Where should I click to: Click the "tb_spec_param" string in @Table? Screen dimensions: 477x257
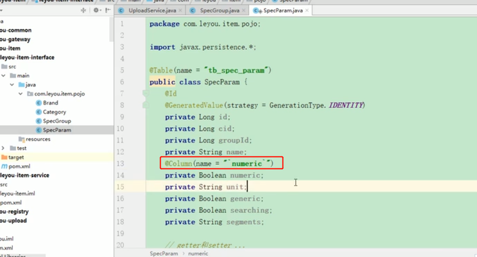[x=237, y=70]
